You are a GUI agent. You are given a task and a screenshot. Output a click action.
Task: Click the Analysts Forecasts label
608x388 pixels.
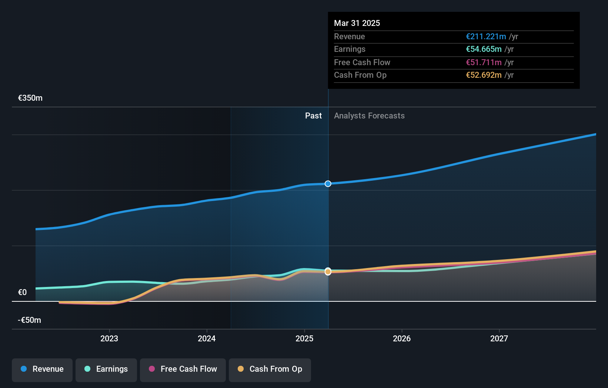point(369,116)
